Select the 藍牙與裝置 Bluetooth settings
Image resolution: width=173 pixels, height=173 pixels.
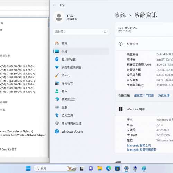coord(81,59)
